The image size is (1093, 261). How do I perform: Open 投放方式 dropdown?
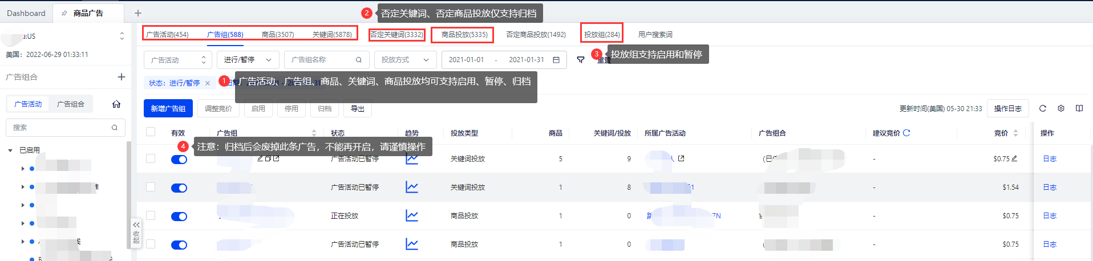tap(406, 60)
